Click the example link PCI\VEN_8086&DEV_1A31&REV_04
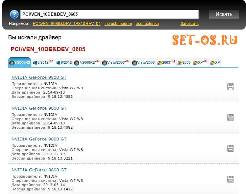This screenshot has height=194, width=246. pyautogui.click(x=67, y=24)
